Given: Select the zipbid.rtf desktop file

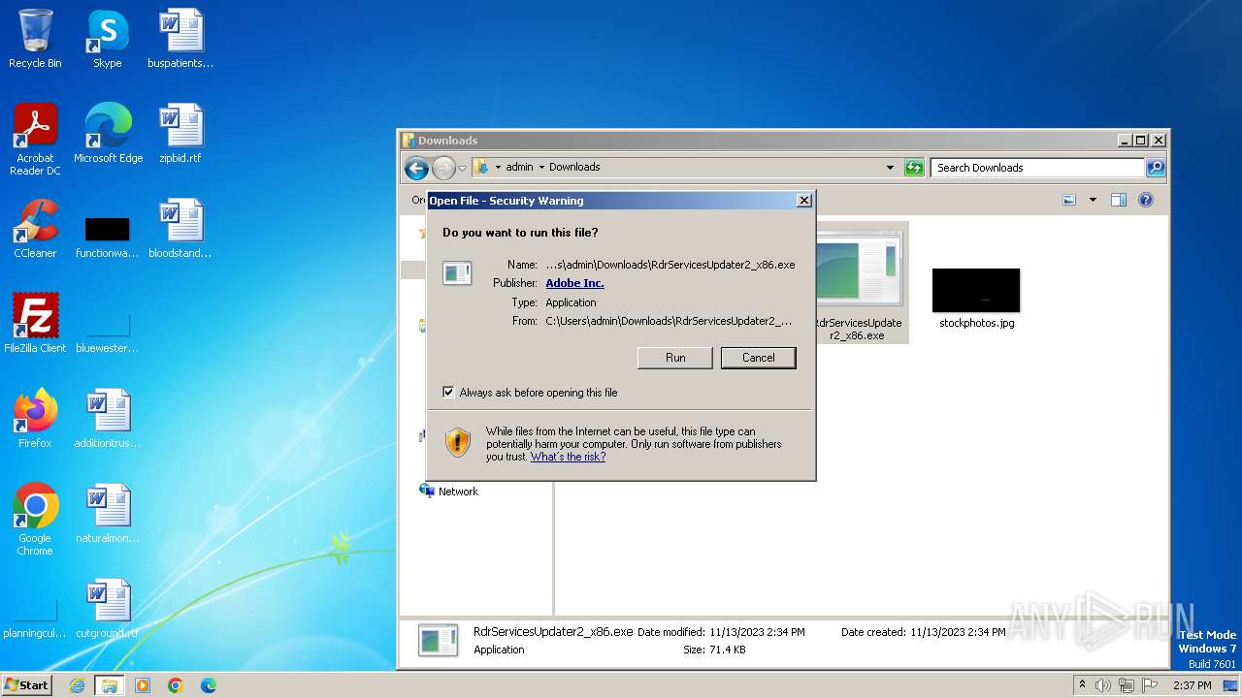Looking at the screenshot, I should [180, 134].
